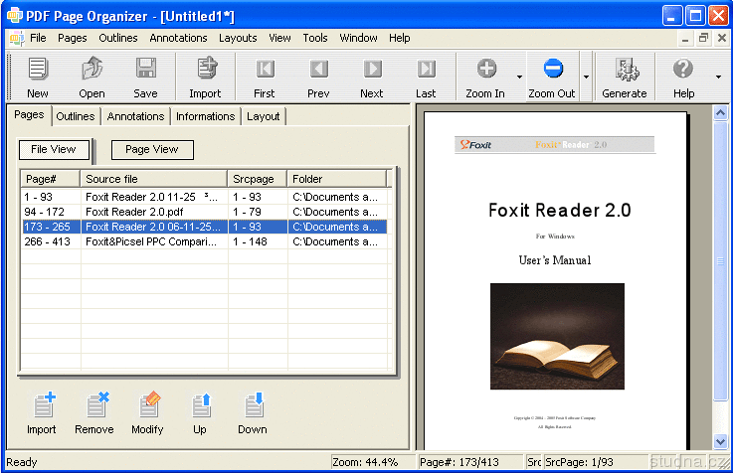Expand the Zoom Out dropdown arrow
This screenshot has width=733, height=473.
click(x=586, y=77)
